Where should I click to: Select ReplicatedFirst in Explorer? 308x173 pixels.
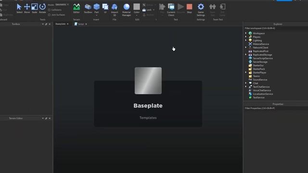click(260, 51)
